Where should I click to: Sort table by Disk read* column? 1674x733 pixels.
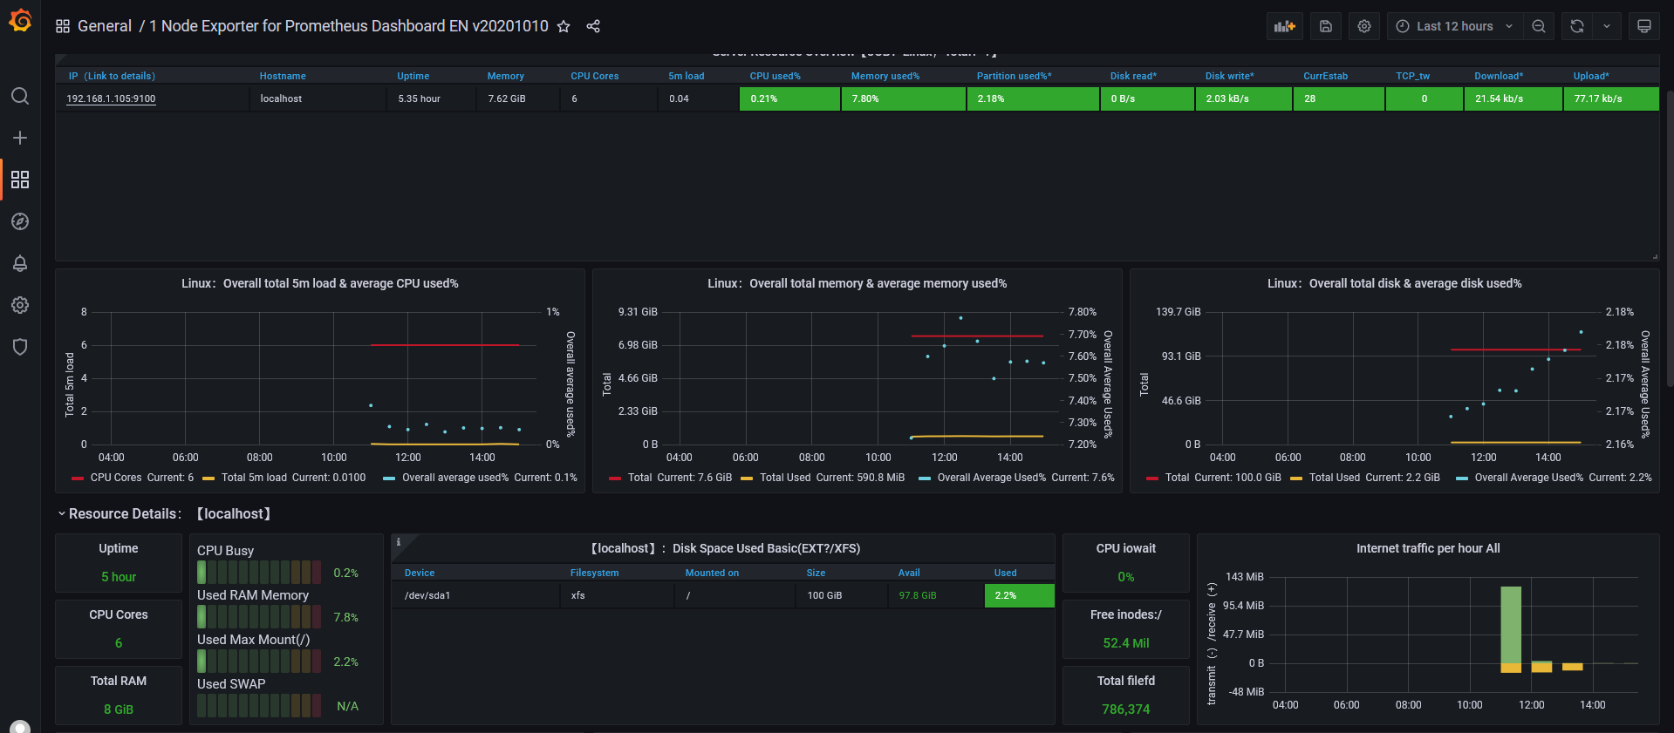1134,76
